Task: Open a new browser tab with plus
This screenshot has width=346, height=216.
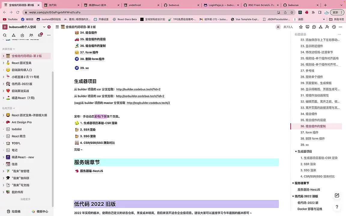Action: tap(325, 5)
